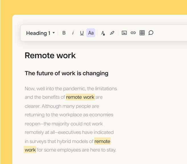Toggle underline formatting
187x164 pixels.
[x=82, y=33]
